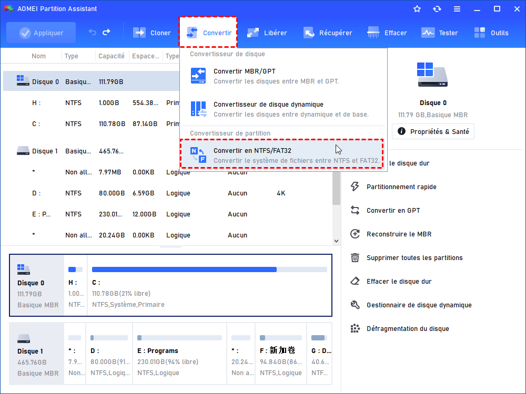Click the list scroll-down arrow
The height and width of the screenshot is (394, 526).
(x=337, y=241)
